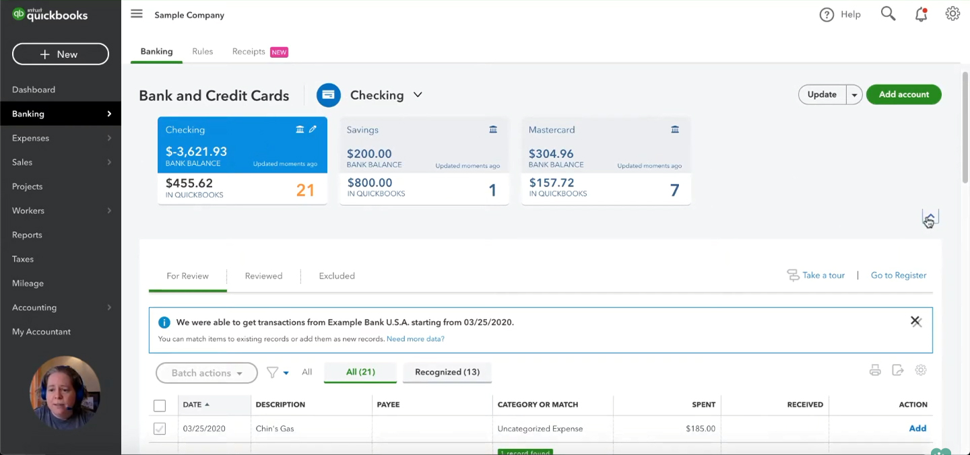Open the Batch actions dropdown
The image size is (970, 455).
pos(207,373)
